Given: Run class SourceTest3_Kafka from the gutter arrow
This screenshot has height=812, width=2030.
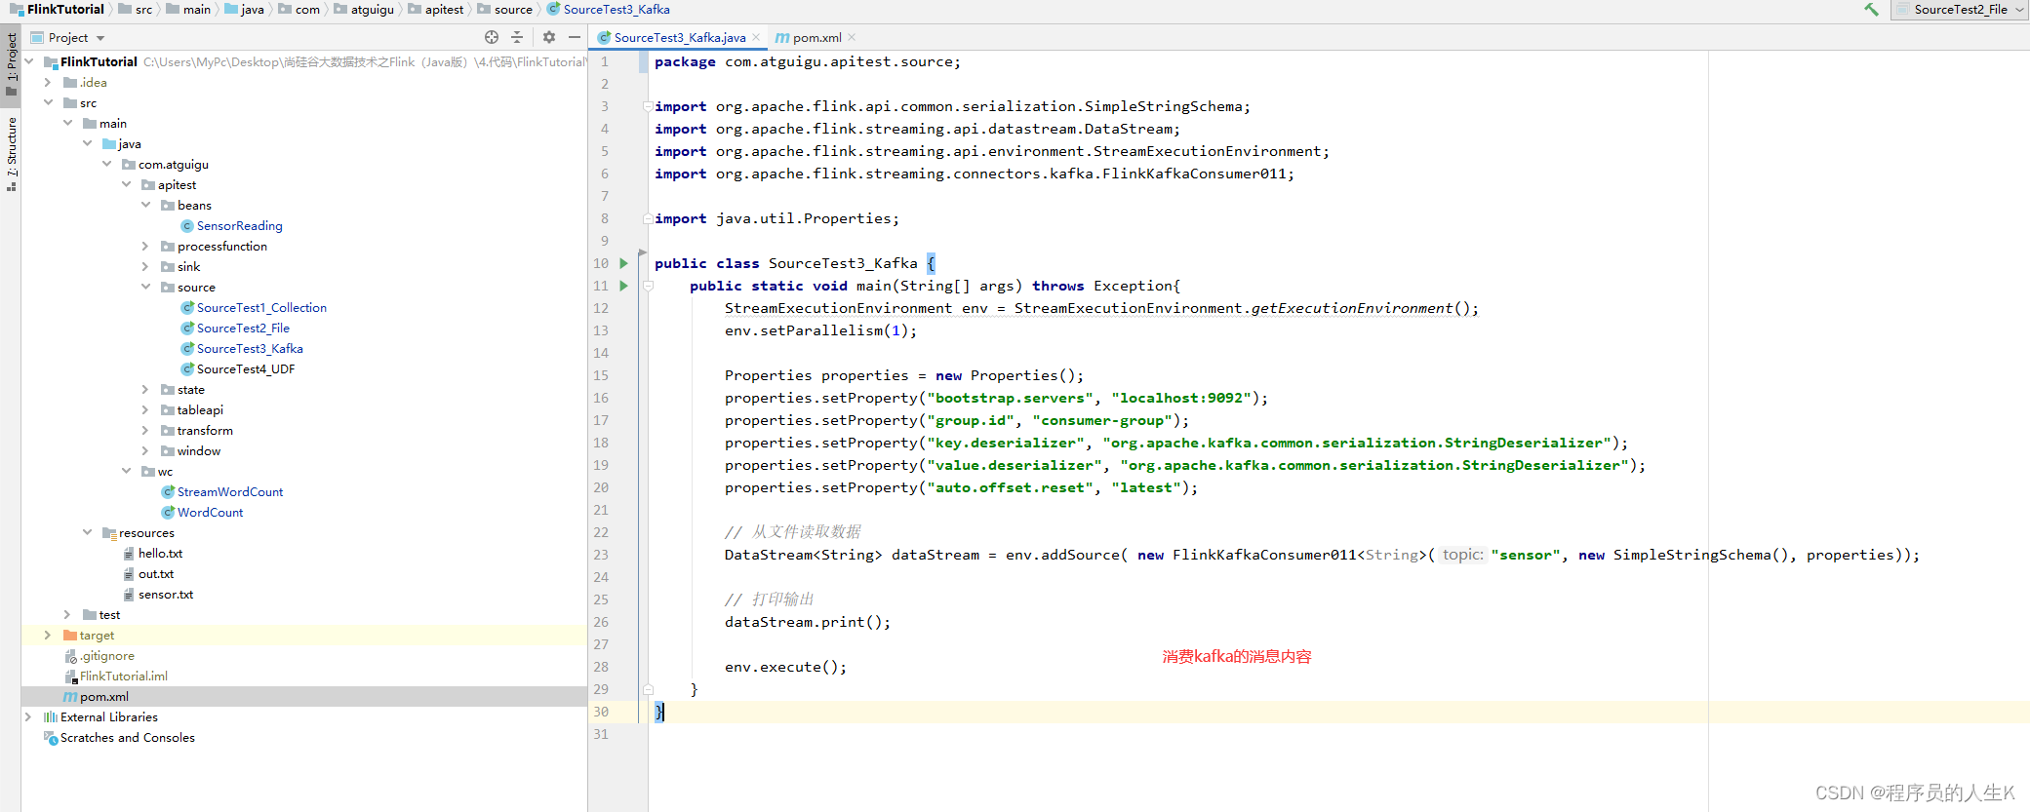Looking at the screenshot, I should click(624, 263).
